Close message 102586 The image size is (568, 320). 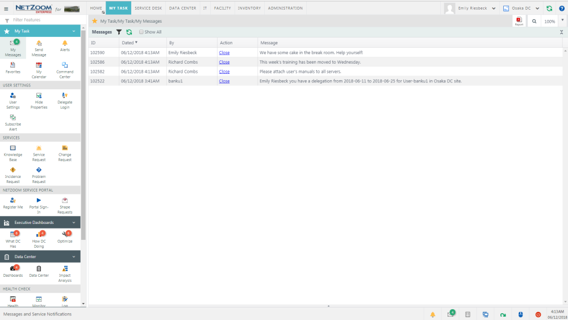click(x=224, y=62)
